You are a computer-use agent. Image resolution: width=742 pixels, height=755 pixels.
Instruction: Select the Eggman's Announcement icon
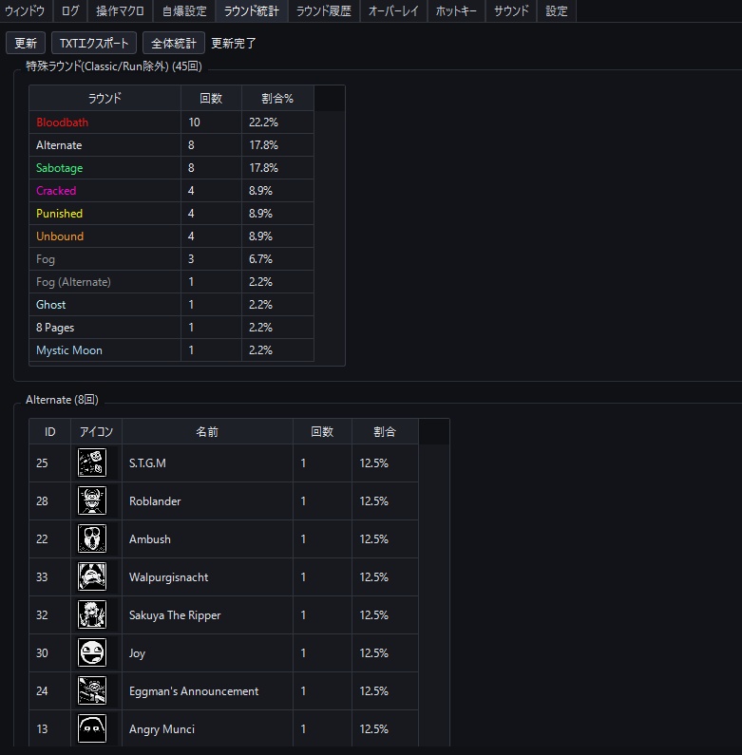92,691
